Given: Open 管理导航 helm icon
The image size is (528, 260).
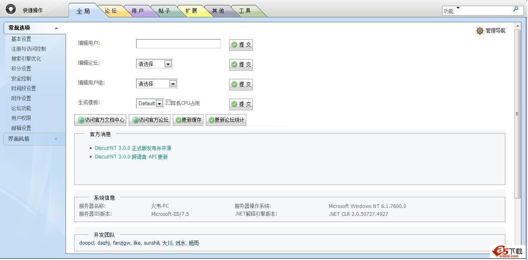Looking at the screenshot, I should pyautogui.click(x=480, y=31).
